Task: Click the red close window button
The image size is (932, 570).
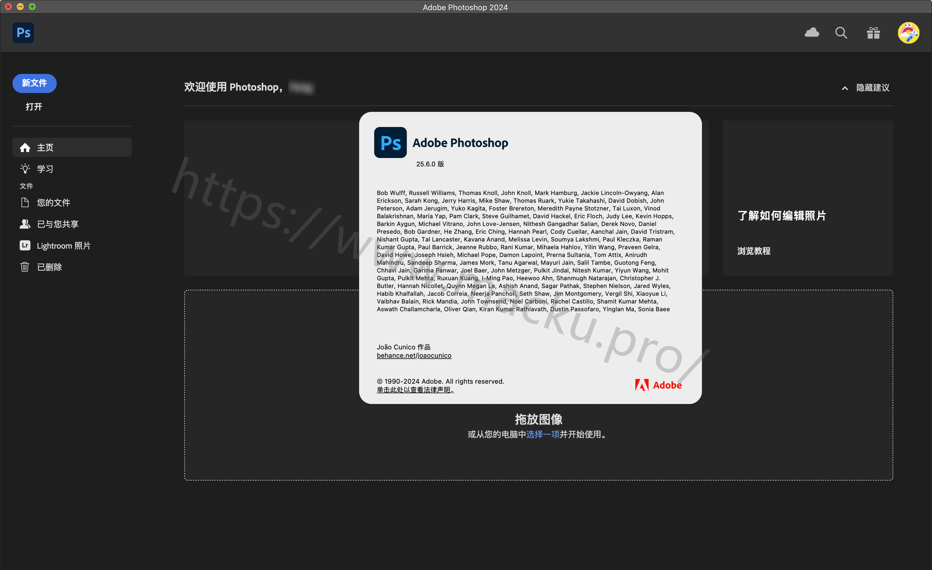Action: click(8, 7)
